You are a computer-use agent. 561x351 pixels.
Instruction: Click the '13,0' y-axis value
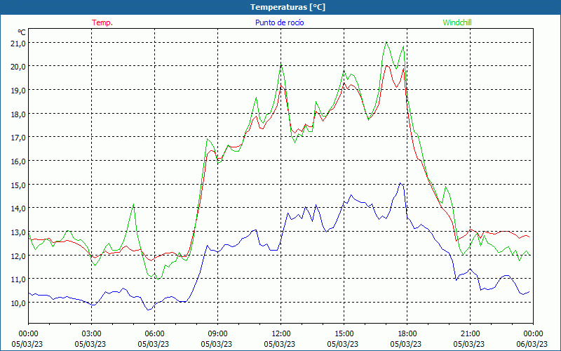tap(18, 232)
